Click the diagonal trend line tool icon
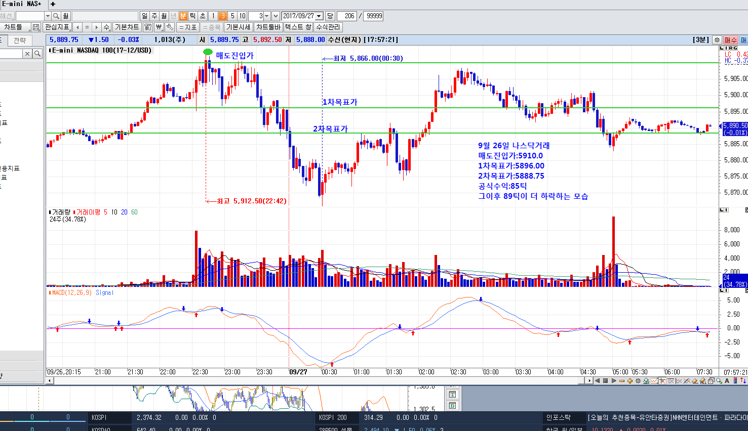The height and width of the screenshot is (431, 748). pyautogui.click(x=687, y=381)
